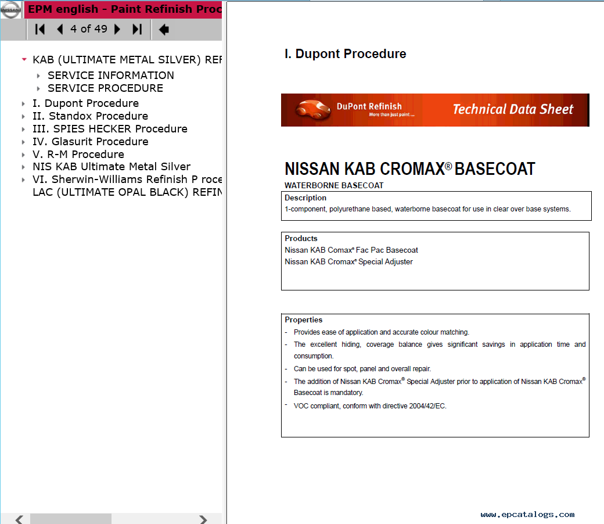Expand the II. Standox Procedure arrow
Image resolution: width=604 pixels, height=524 pixels.
(x=23, y=116)
